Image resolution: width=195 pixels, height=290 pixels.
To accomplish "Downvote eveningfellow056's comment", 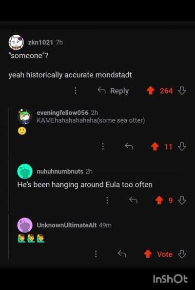I will point(182,147).
